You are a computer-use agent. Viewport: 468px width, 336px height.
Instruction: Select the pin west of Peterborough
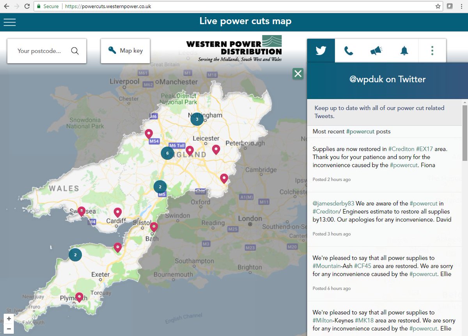point(216,149)
